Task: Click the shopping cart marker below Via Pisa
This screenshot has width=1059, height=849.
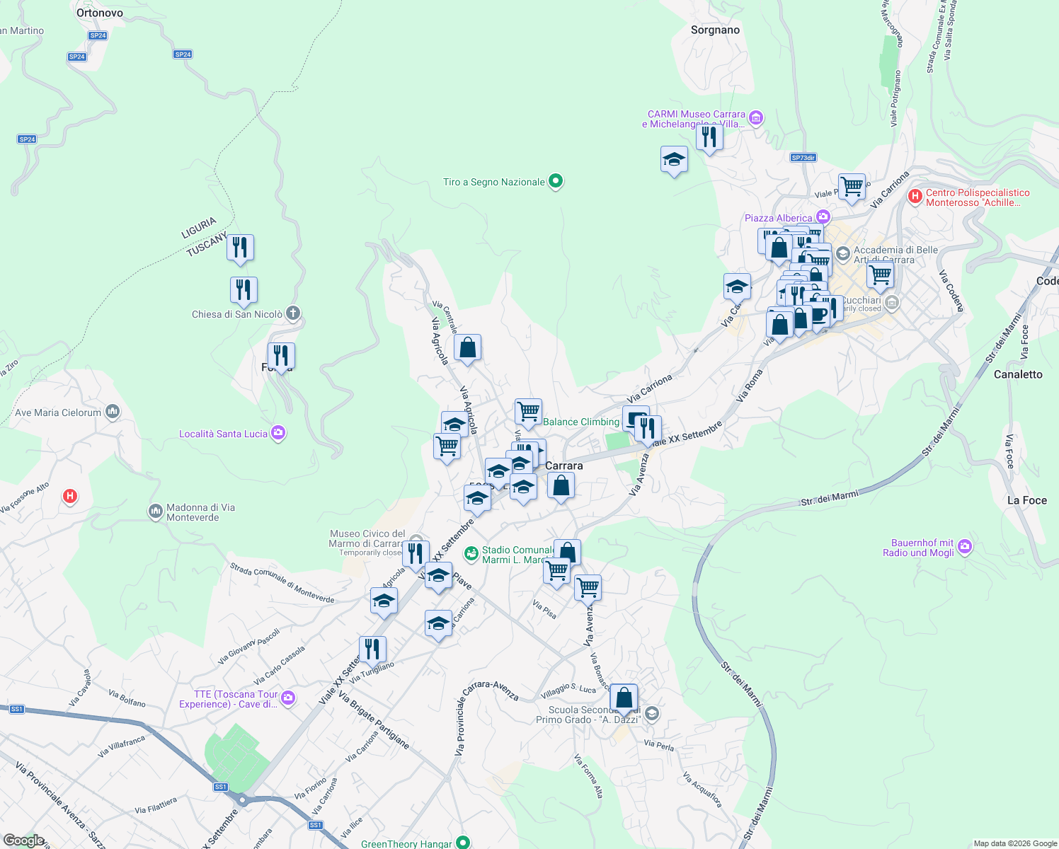Action: point(588,587)
